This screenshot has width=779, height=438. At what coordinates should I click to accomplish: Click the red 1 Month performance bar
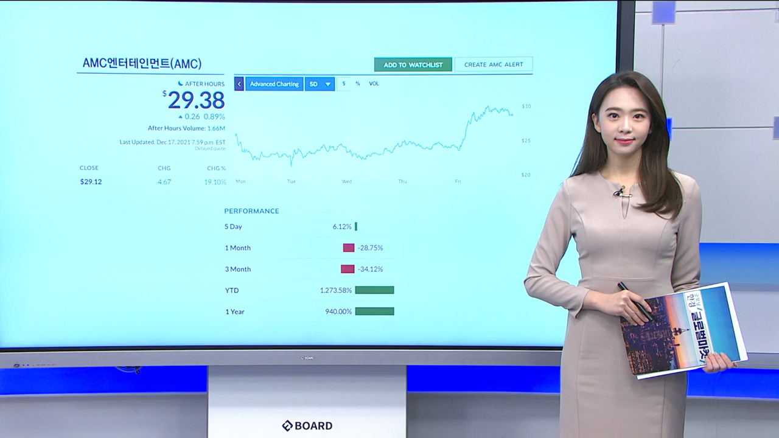pyautogui.click(x=349, y=248)
